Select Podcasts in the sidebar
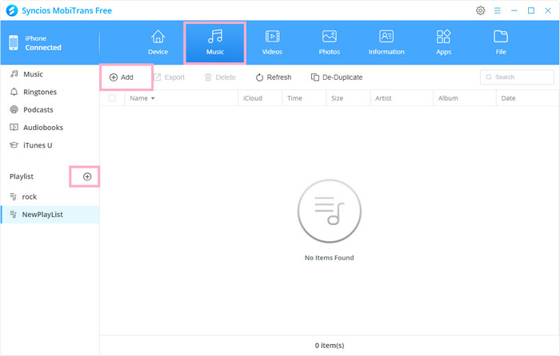The height and width of the screenshot is (356, 560). (50, 110)
